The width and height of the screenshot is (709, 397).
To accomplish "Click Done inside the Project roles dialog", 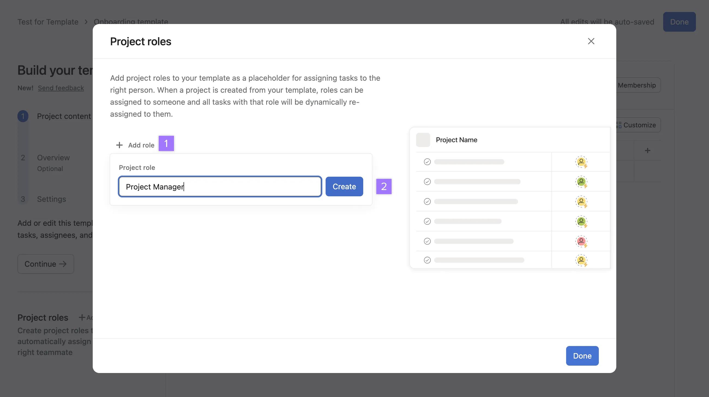I will [x=582, y=356].
